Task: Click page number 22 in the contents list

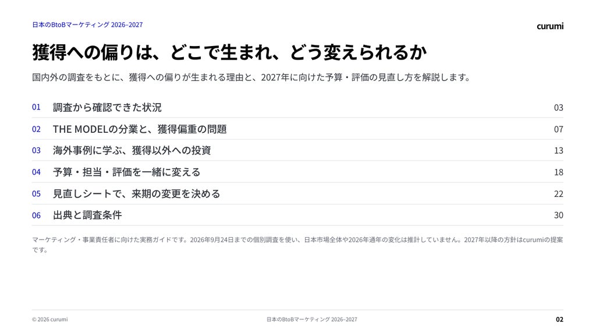Action: pyautogui.click(x=558, y=194)
